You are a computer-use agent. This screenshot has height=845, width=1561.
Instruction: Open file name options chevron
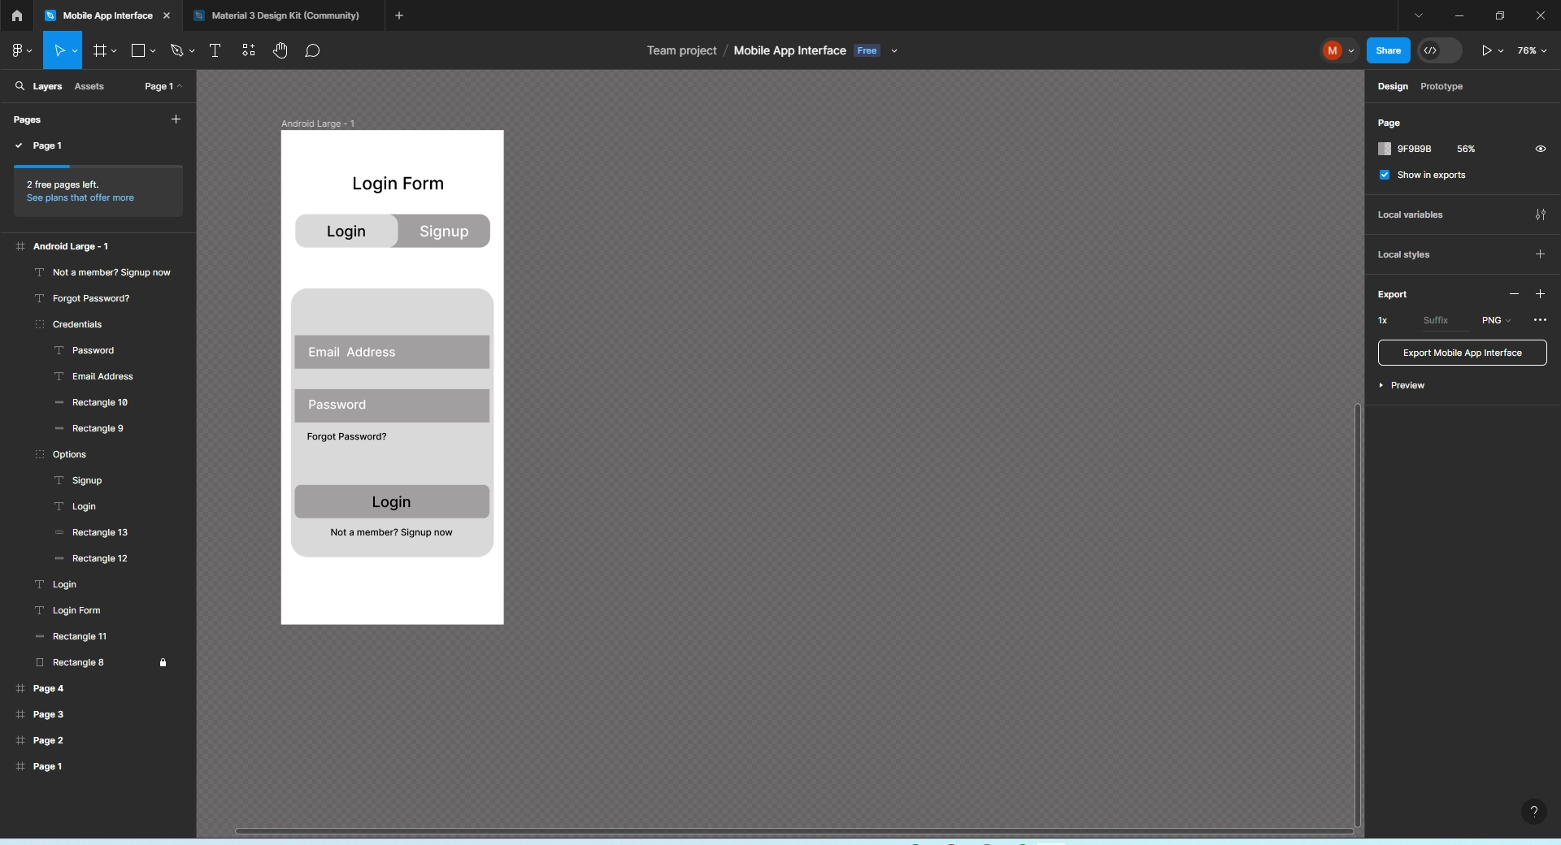pyautogui.click(x=894, y=50)
